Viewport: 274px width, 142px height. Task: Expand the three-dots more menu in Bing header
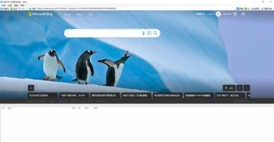[101, 14]
